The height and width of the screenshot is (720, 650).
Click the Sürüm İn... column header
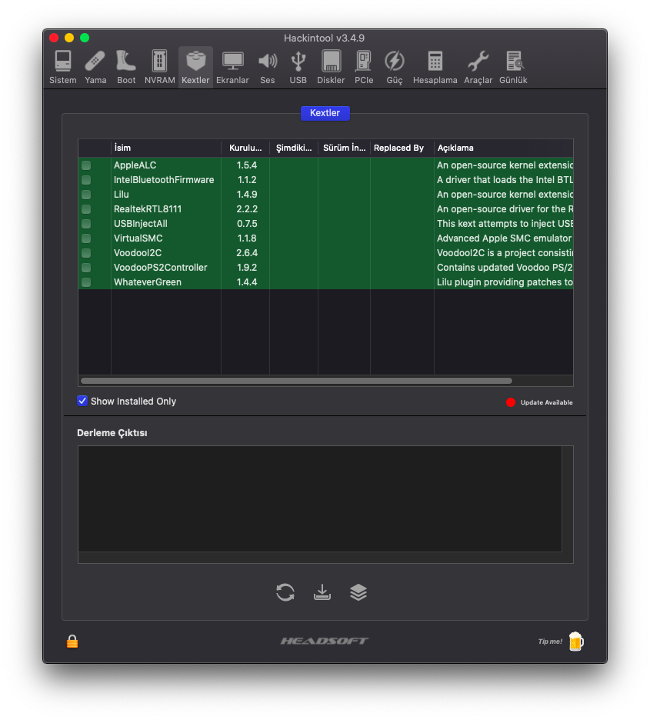point(345,148)
